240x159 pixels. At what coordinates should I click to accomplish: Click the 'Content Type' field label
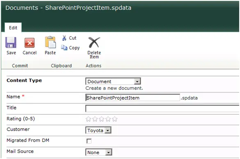coord(24,81)
